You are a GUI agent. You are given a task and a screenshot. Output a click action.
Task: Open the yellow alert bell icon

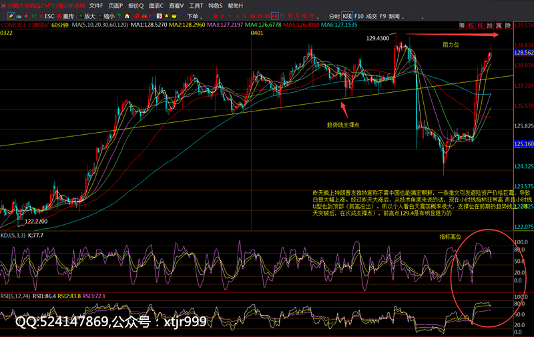click(166, 16)
